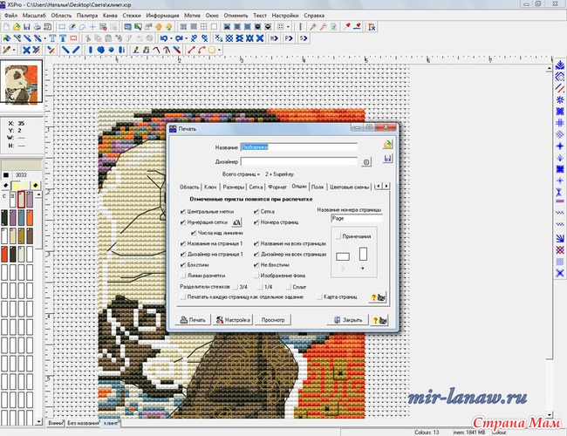
Task: Enable the Карта страниц checkbox
Action: [x=319, y=296]
